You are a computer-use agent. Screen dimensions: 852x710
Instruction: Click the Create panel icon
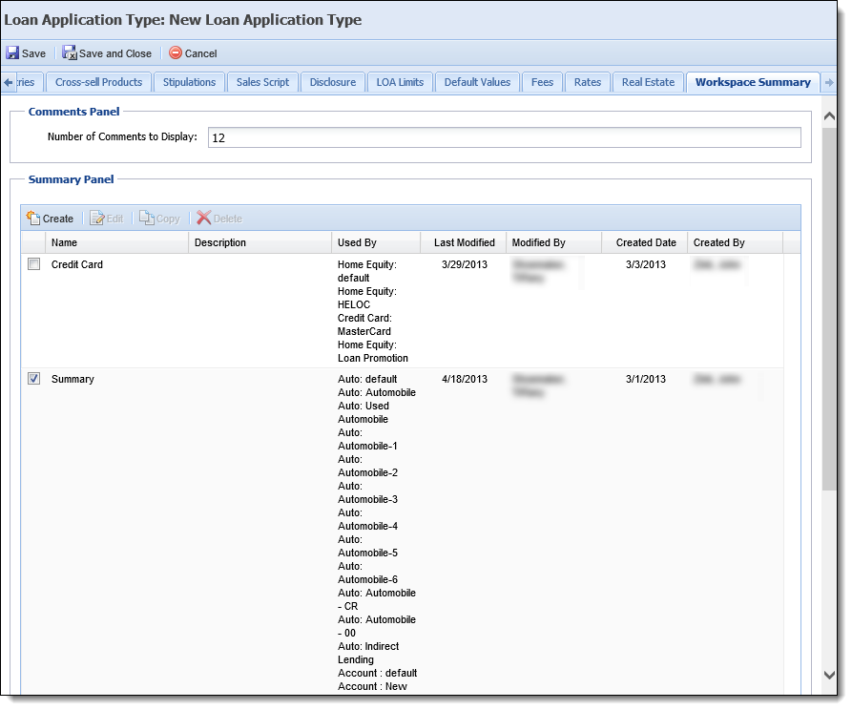33,218
